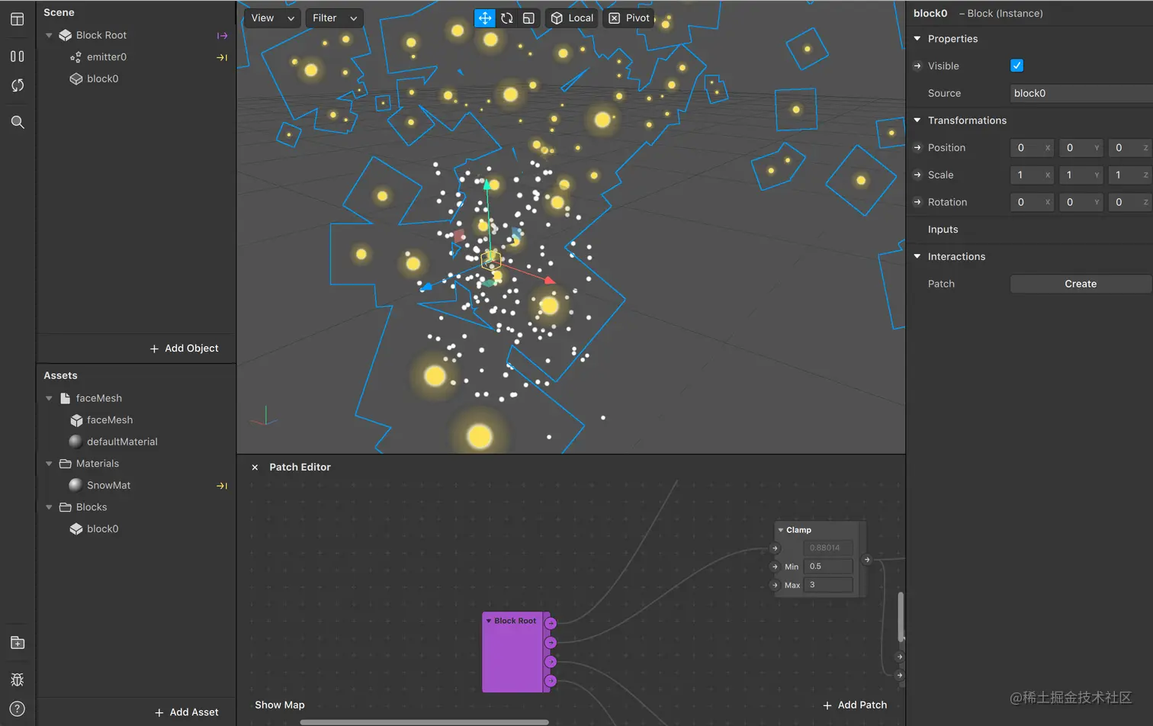Click the yellow arrow icon beside SnowMat
Image resolution: width=1153 pixels, height=726 pixels.
point(222,486)
